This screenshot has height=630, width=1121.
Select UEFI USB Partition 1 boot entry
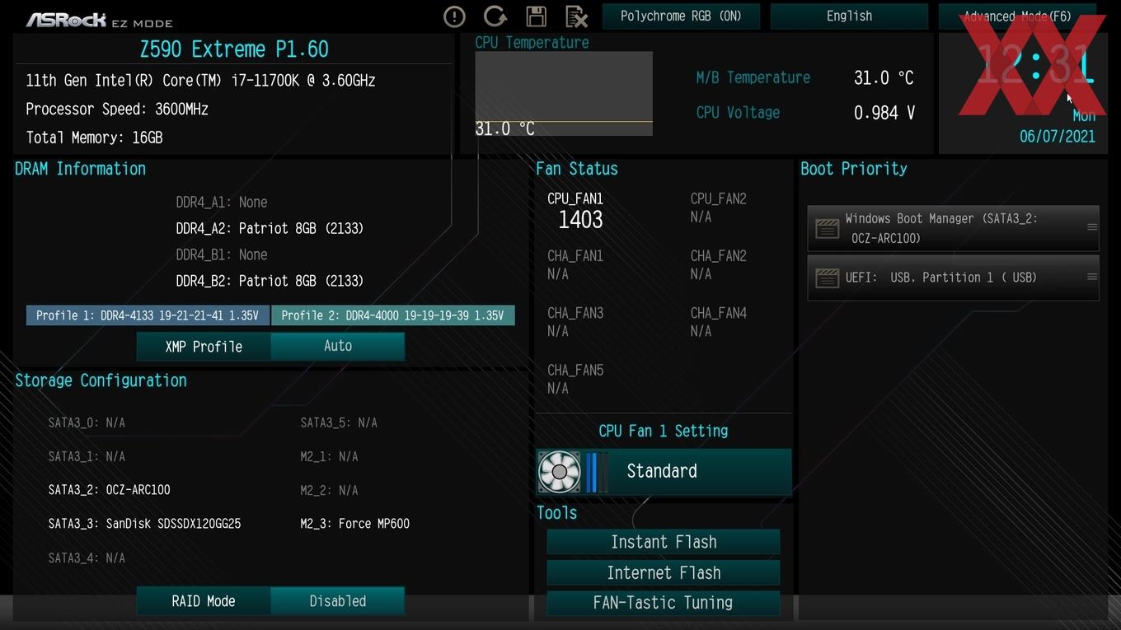point(953,278)
